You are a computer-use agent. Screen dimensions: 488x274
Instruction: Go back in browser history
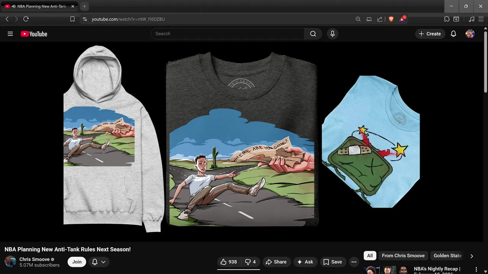pos(7,19)
